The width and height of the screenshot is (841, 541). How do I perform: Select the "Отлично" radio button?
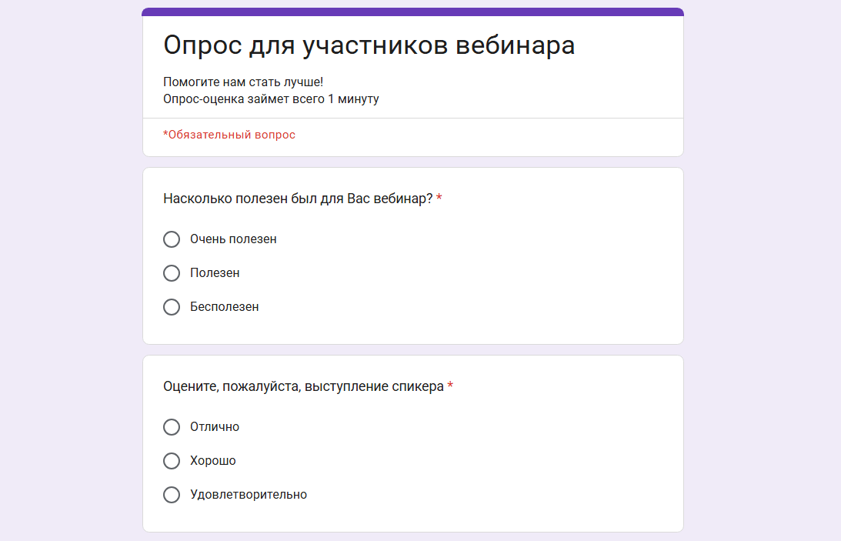(172, 427)
